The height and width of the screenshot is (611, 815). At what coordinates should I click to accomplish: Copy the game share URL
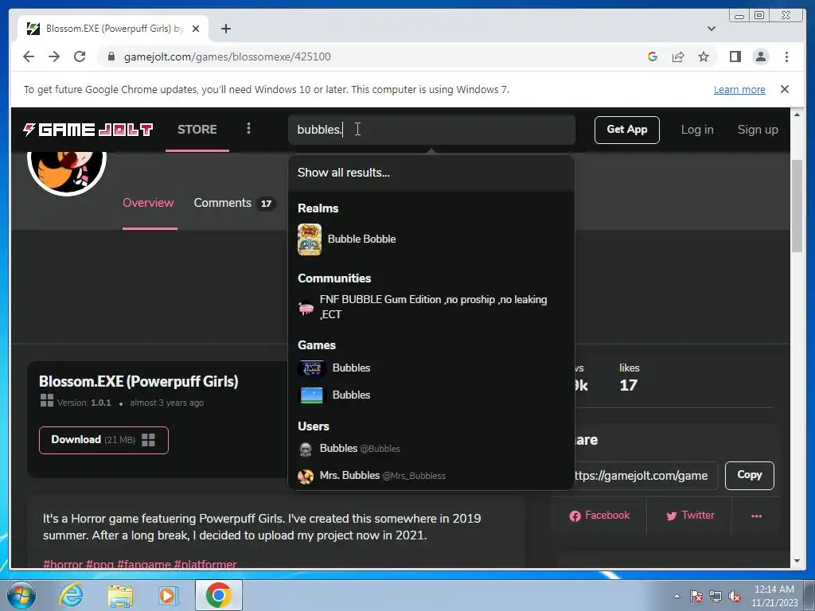click(749, 475)
